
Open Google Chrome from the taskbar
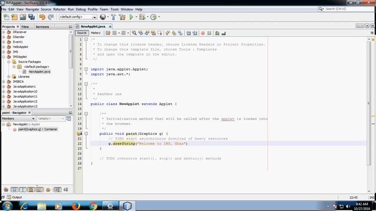pyautogui.click(x=93, y=206)
